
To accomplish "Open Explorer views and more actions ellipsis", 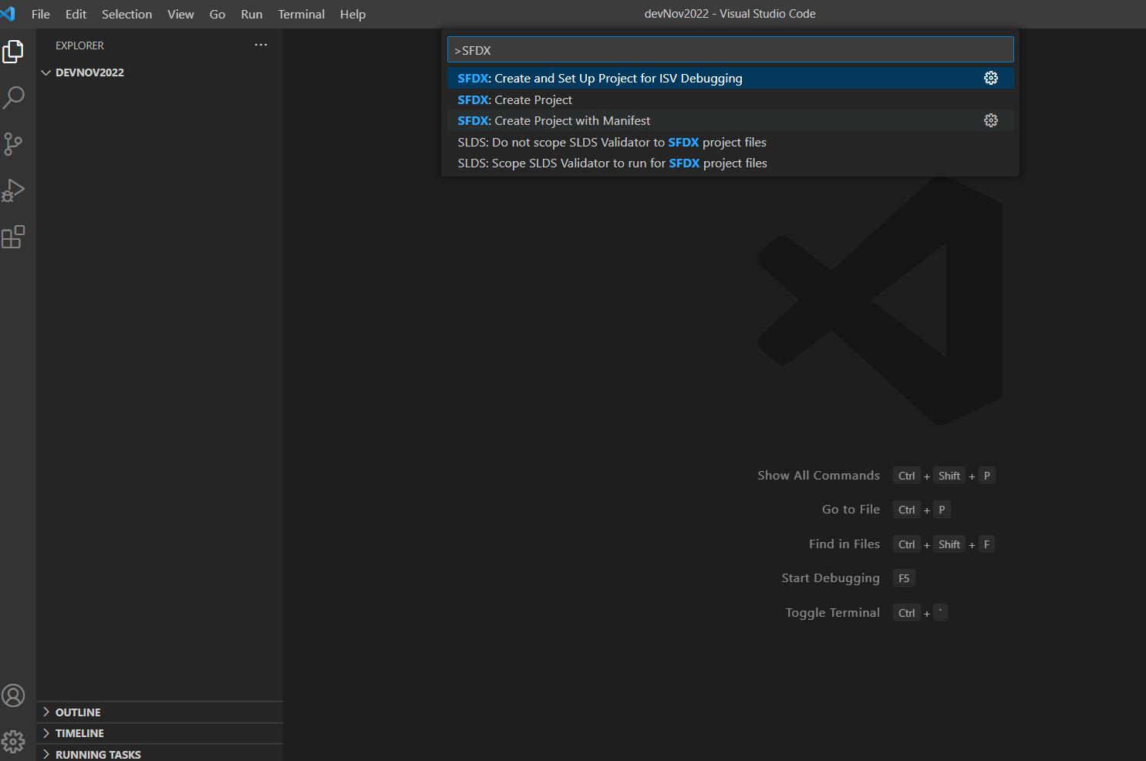I will tap(261, 45).
